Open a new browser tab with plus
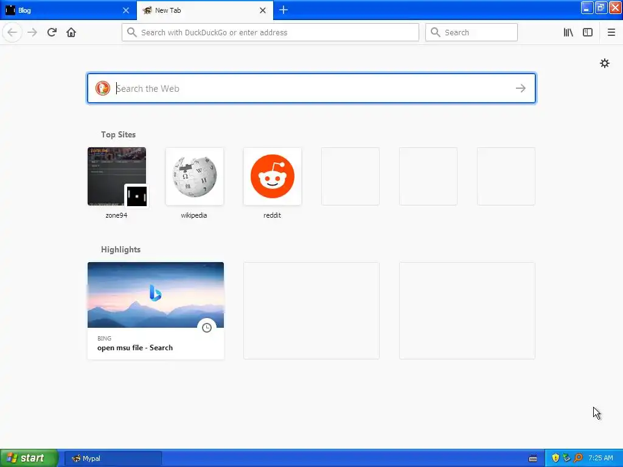Screen dimensions: 623x467 pos(284,10)
